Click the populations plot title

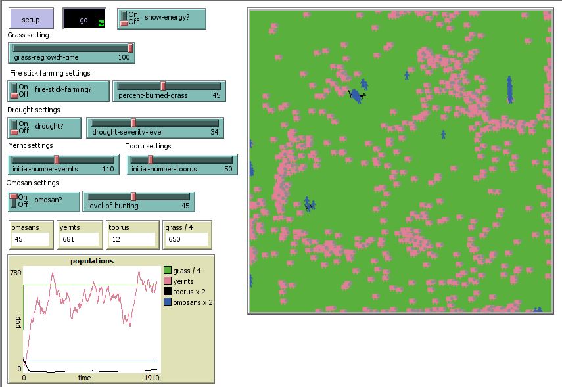click(92, 261)
